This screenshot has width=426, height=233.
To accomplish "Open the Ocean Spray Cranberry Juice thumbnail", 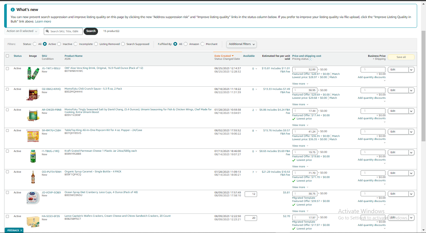I will pos(33,198).
